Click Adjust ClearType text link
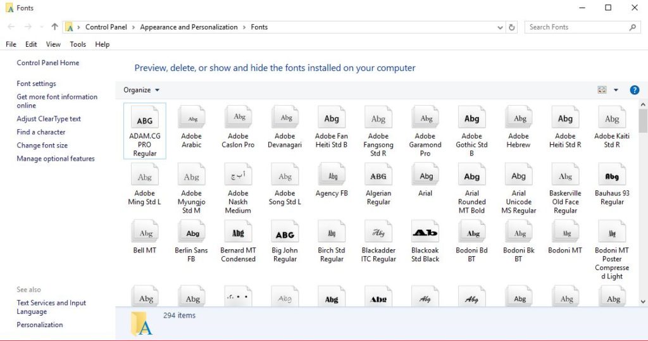This screenshot has height=341, width=648. click(49, 119)
